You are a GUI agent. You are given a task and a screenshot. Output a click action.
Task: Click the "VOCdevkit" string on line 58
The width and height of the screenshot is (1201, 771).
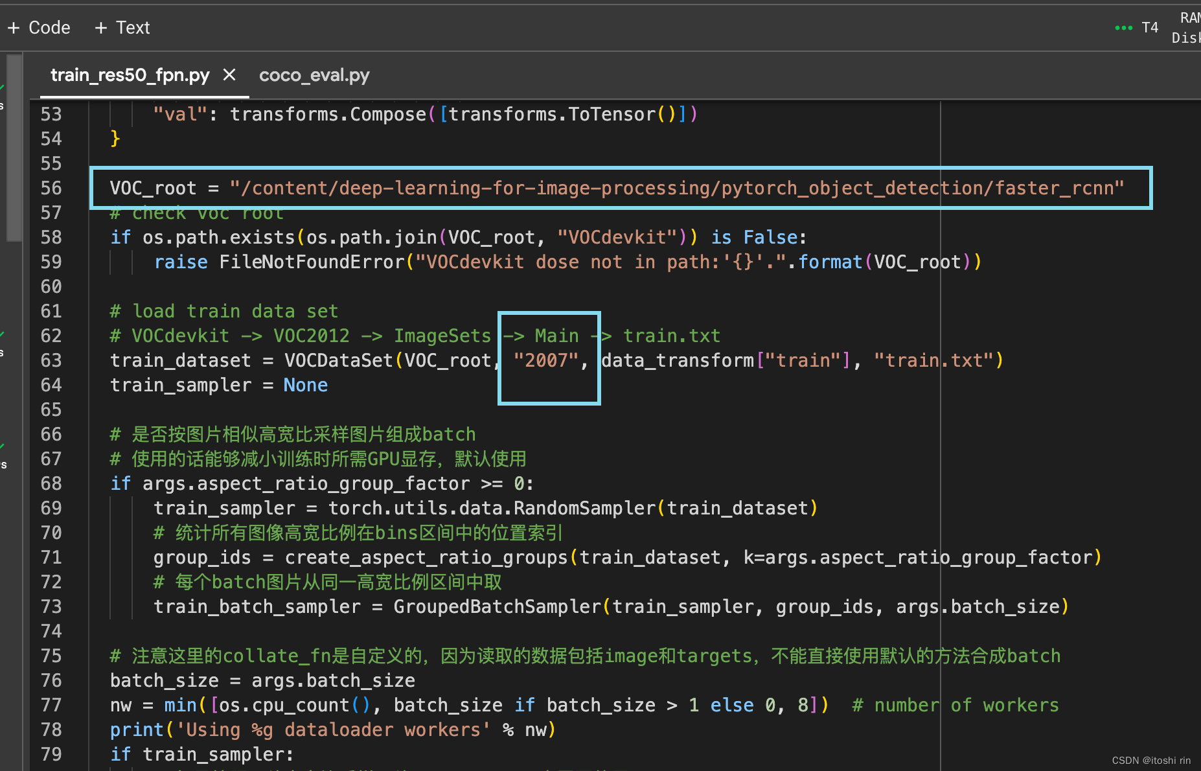click(617, 237)
